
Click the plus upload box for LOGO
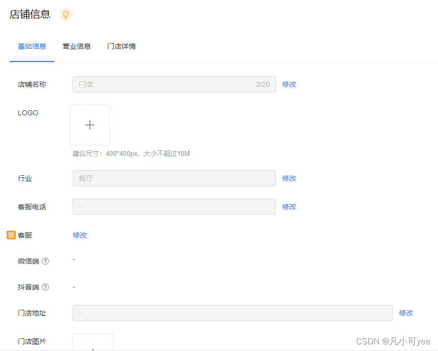[90, 125]
